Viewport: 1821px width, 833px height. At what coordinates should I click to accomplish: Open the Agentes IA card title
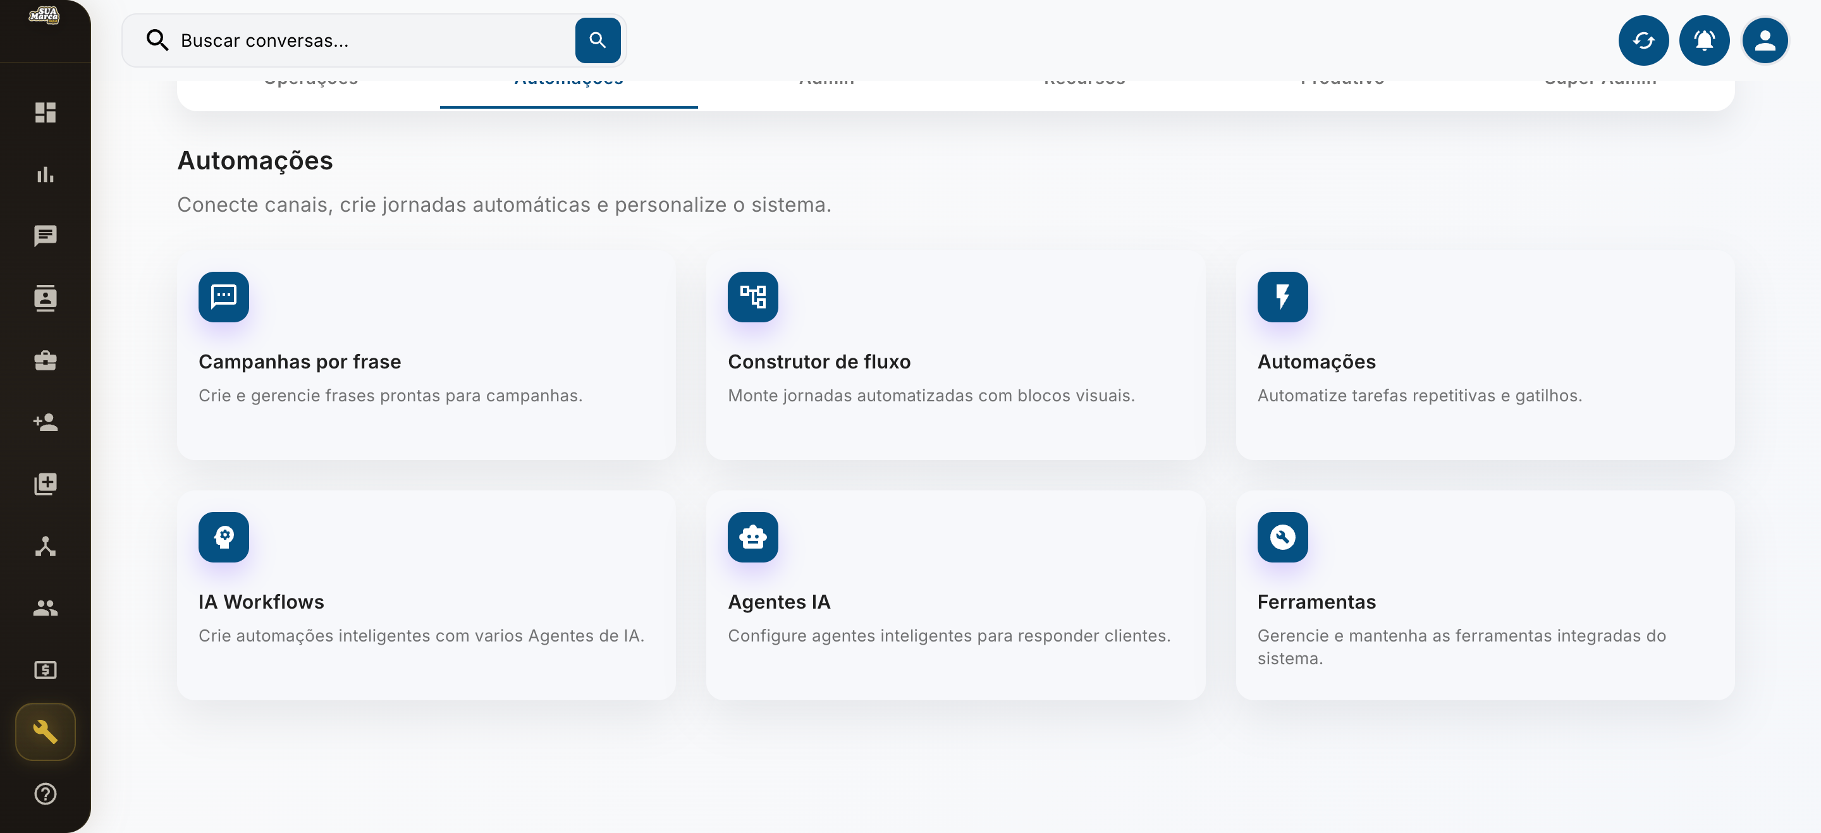(779, 602)
